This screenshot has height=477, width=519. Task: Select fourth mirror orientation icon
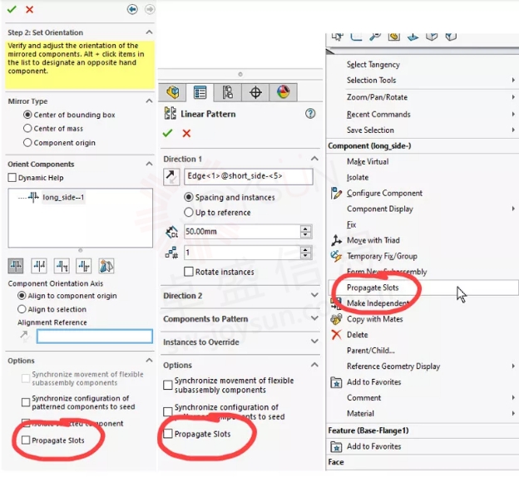pyautogui.click(x=84, y=266)
